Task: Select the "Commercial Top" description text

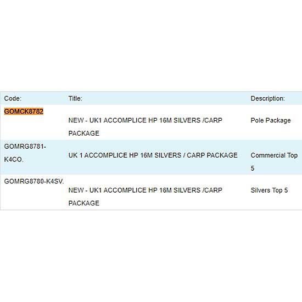Action: click(x=274, y=155)
